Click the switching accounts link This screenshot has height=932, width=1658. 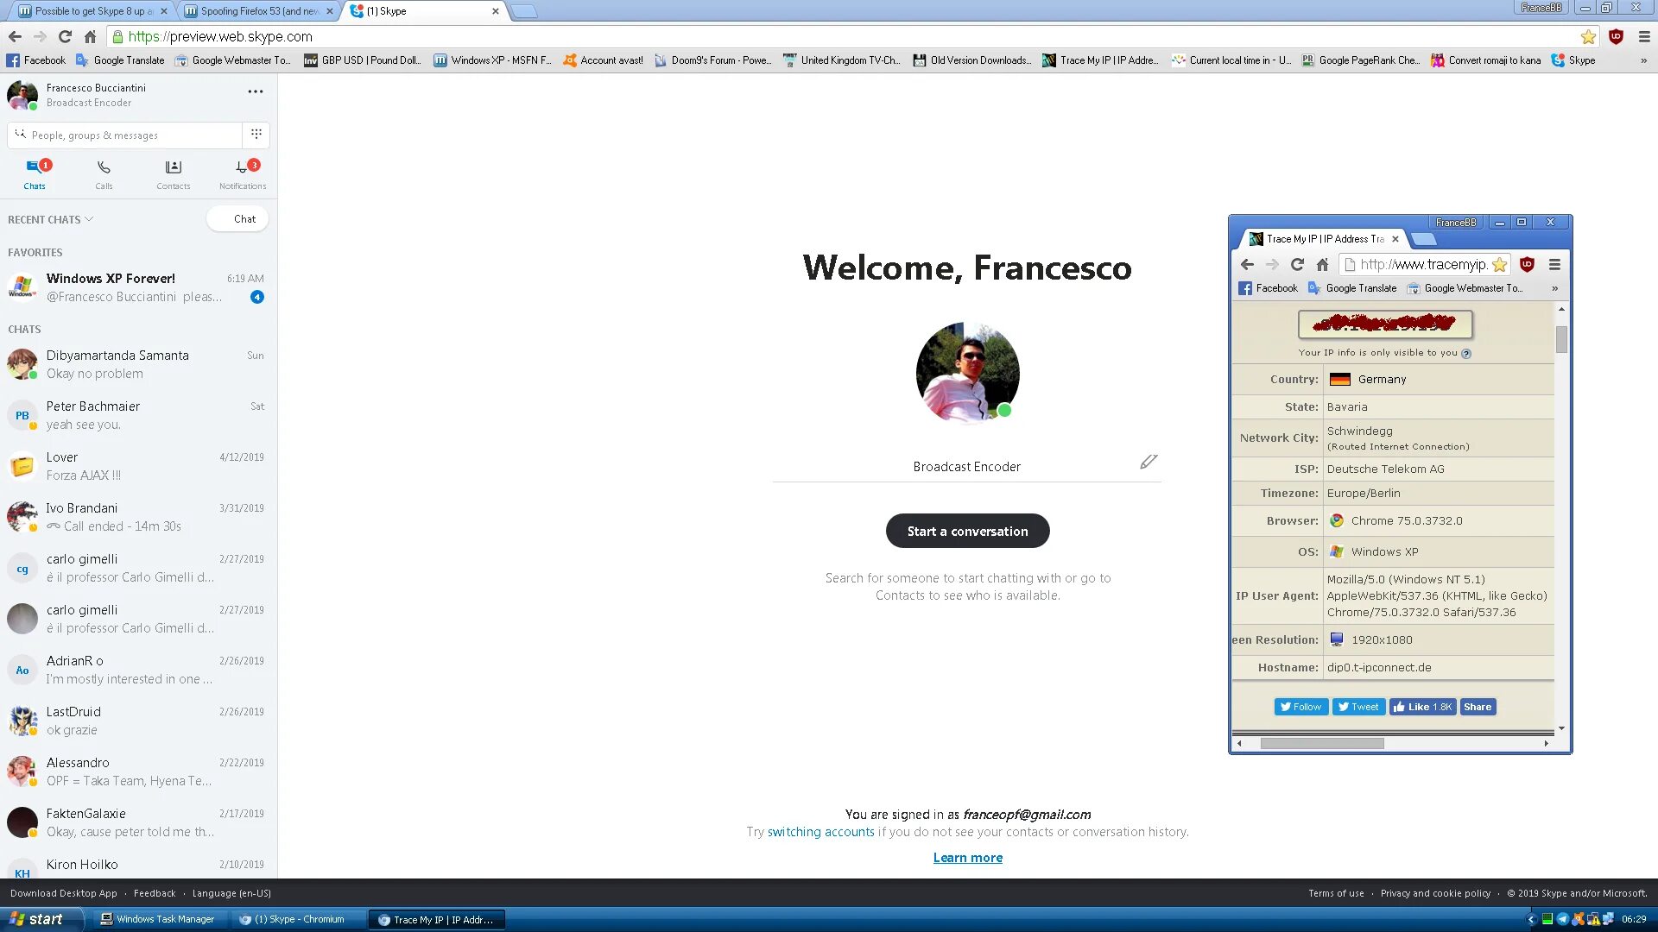coord(820,832)
